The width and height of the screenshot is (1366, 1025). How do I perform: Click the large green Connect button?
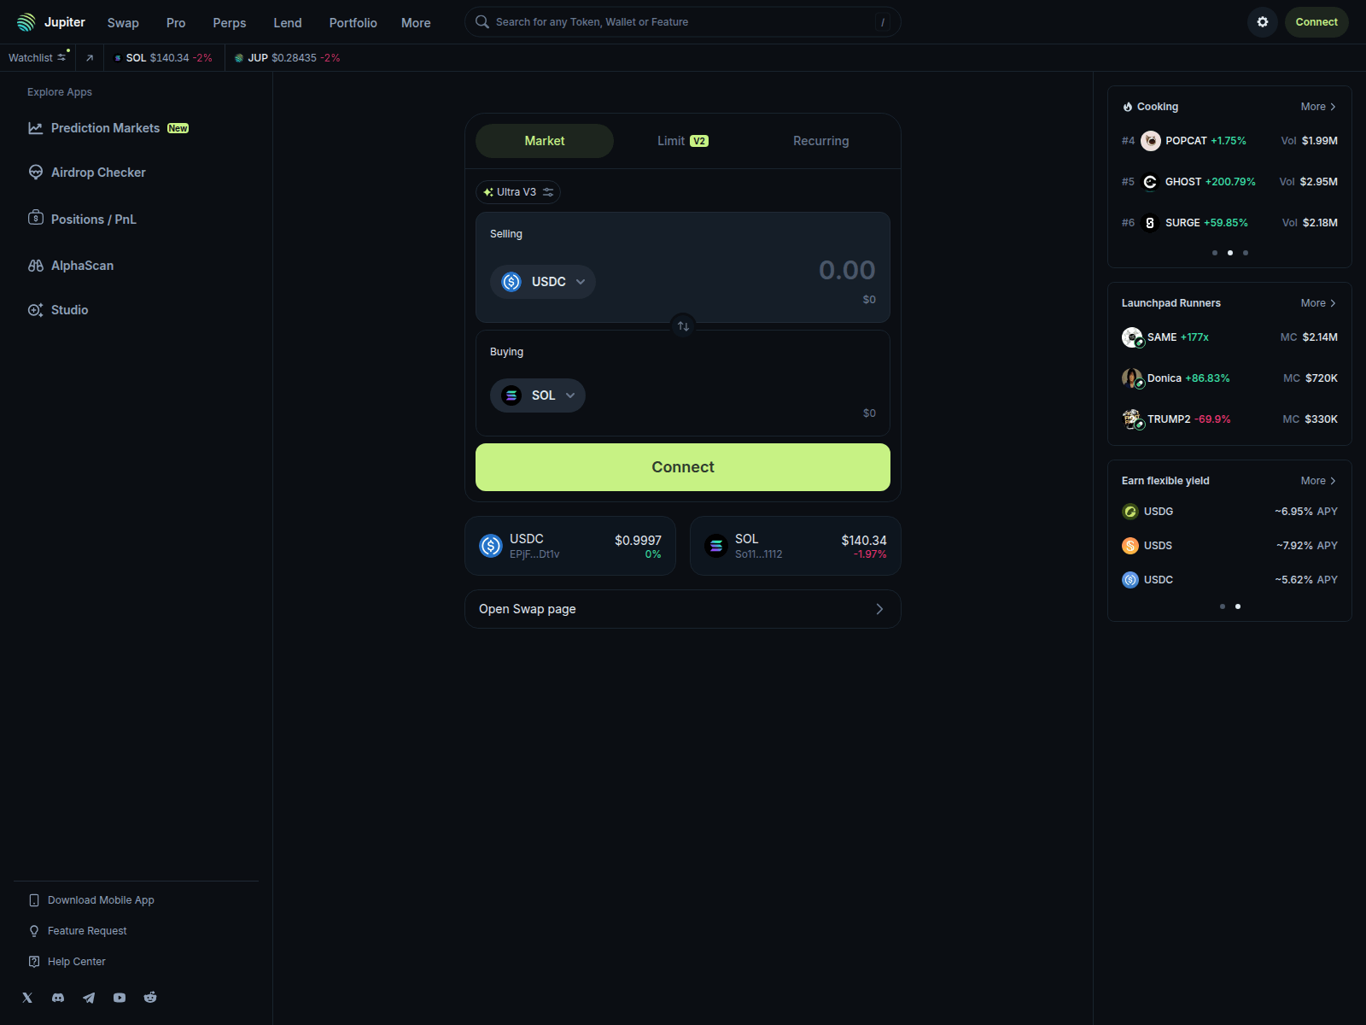click(x=683, y=467)
